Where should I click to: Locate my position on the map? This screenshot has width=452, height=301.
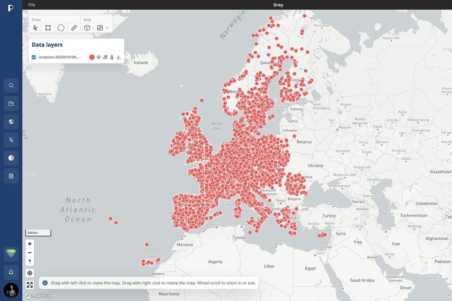30,273
